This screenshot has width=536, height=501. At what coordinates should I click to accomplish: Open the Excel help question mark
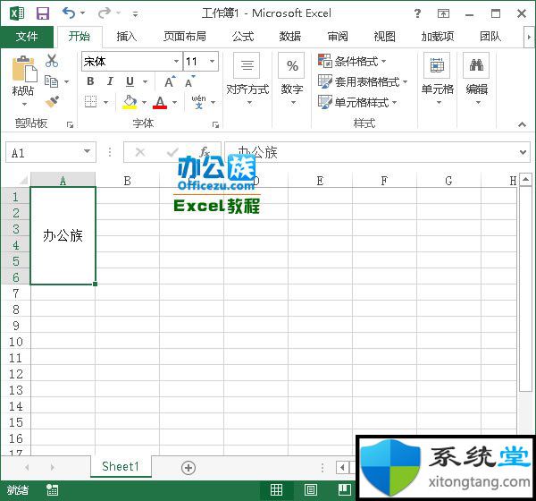click(417, 13)
